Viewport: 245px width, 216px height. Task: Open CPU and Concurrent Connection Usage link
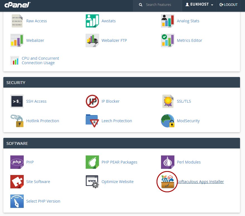(40, 61)
